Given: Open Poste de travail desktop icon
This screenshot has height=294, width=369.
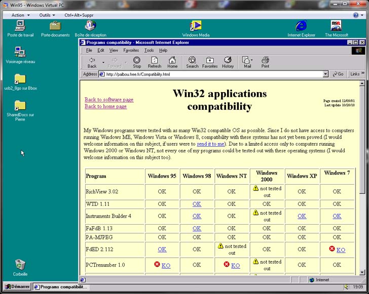Looking at the screenshot, I should click(20, 29).
